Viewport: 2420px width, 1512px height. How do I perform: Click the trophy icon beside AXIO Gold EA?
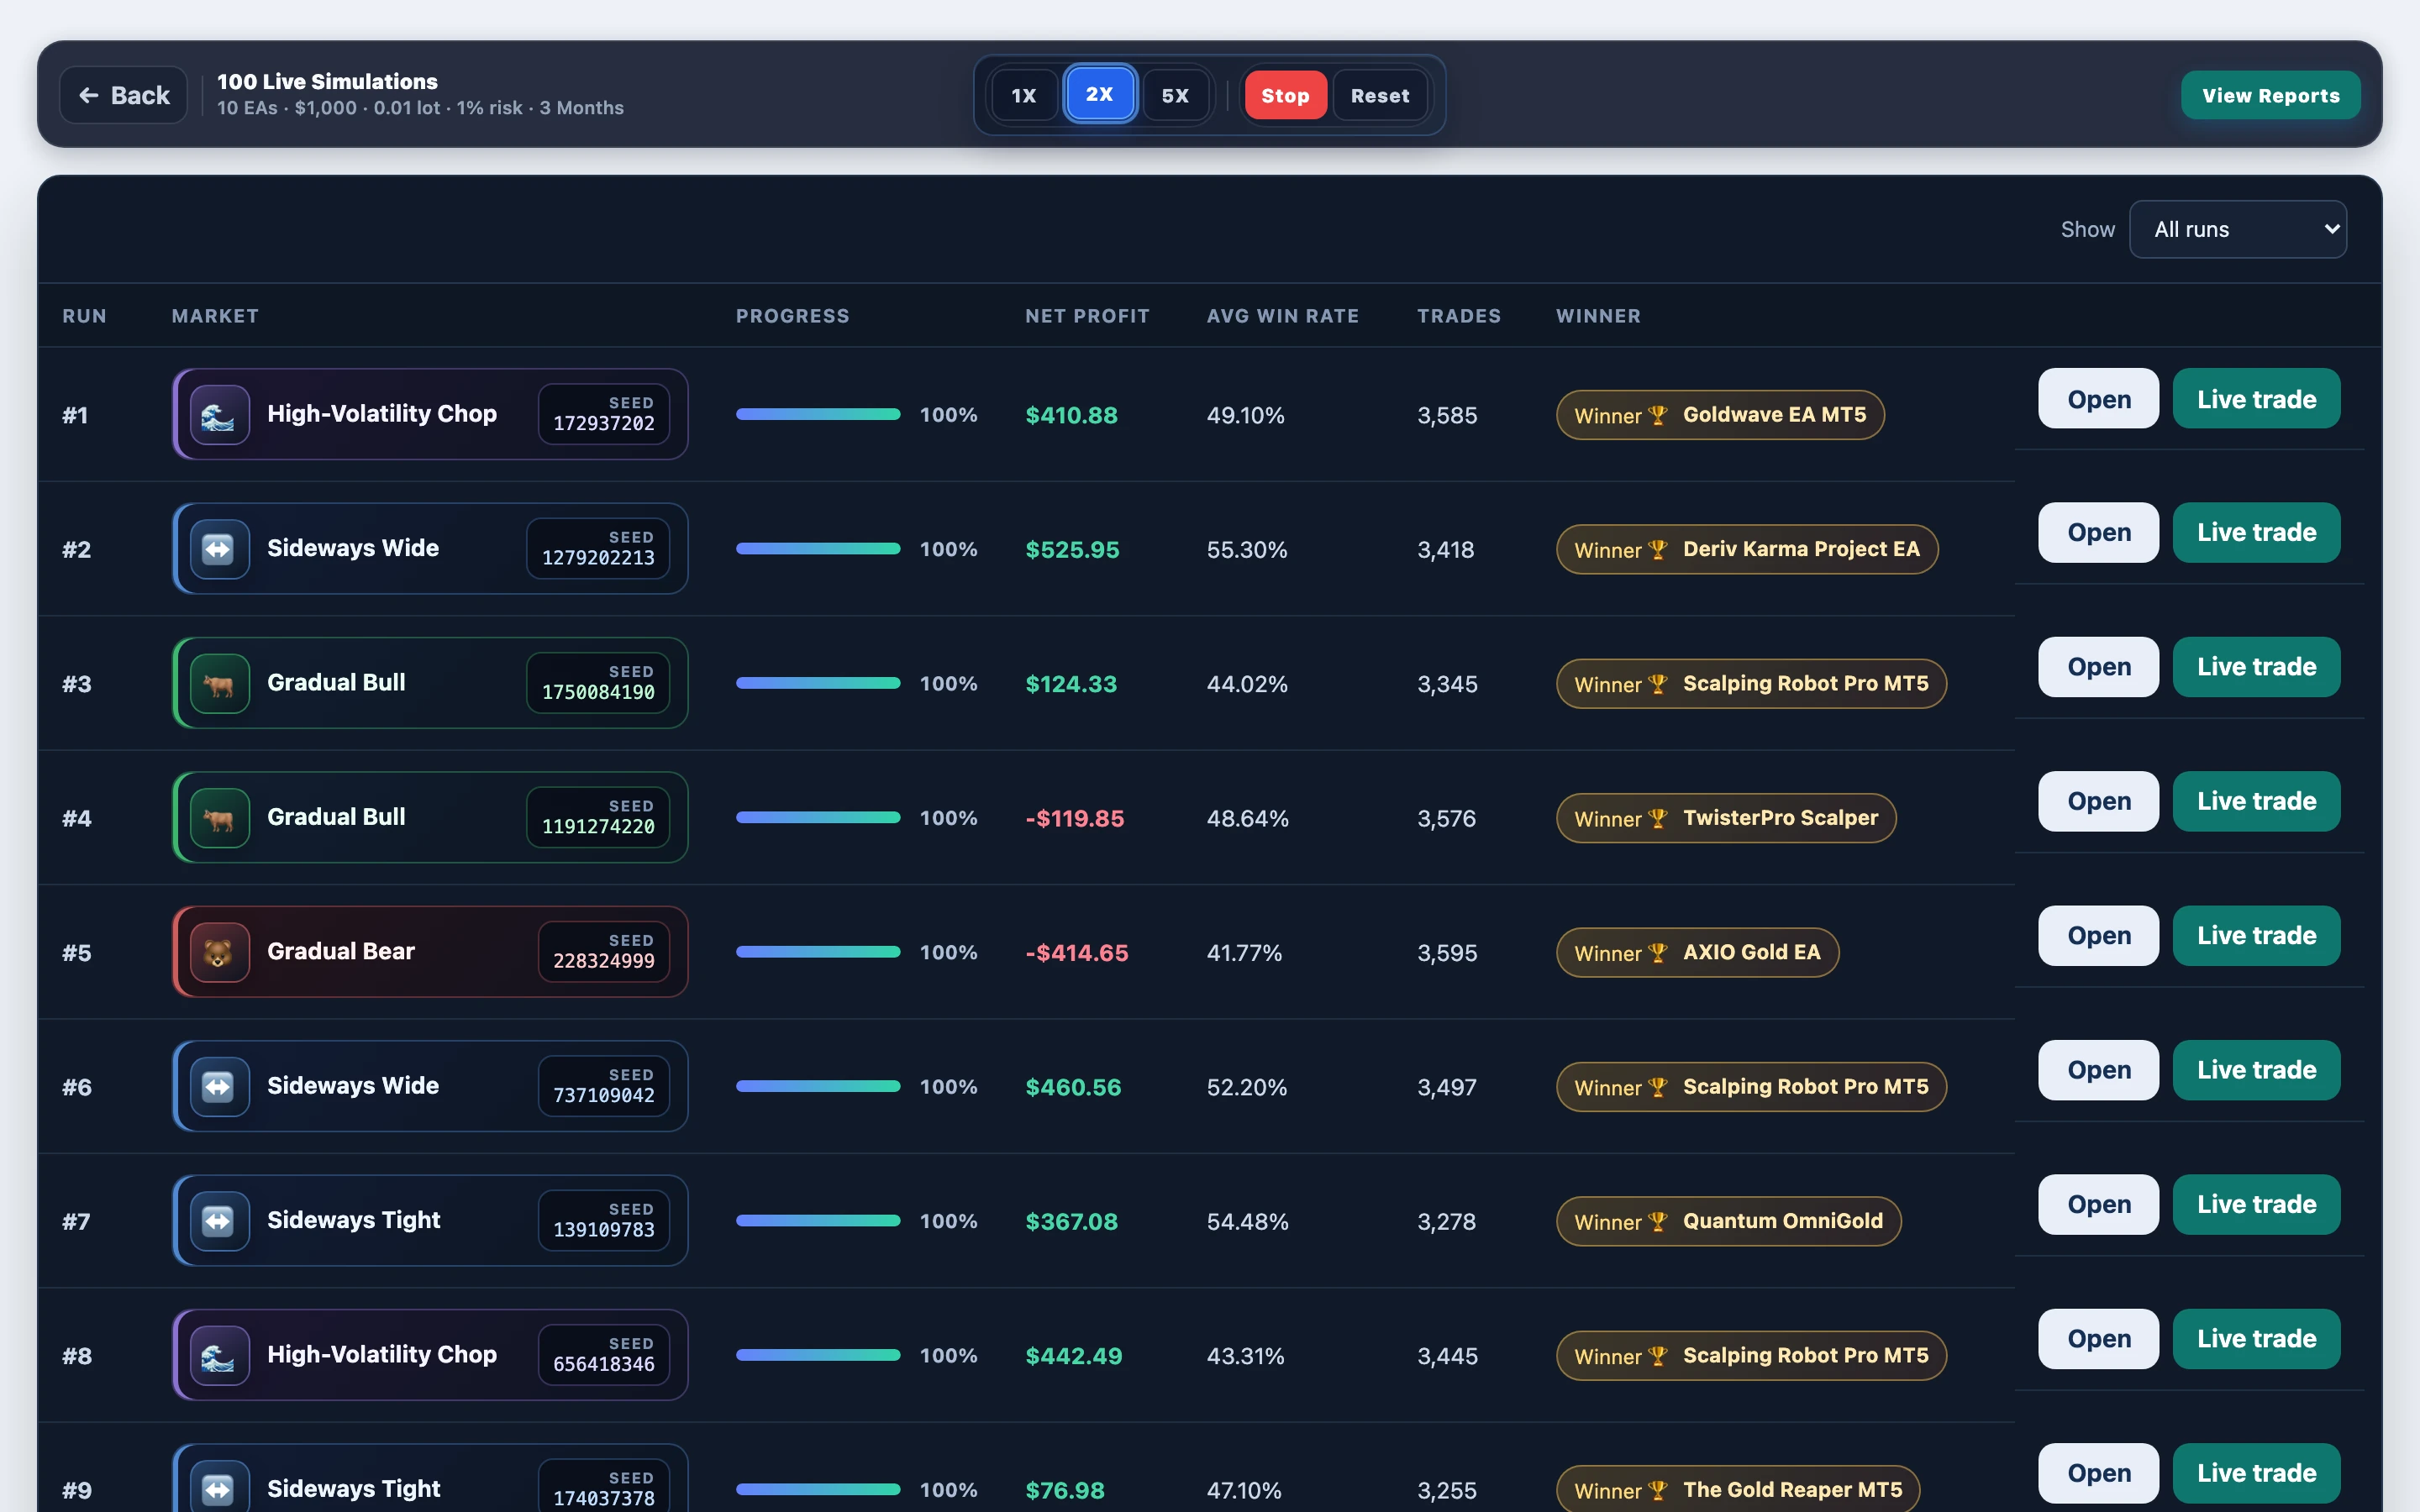[x=1657, y=953]
